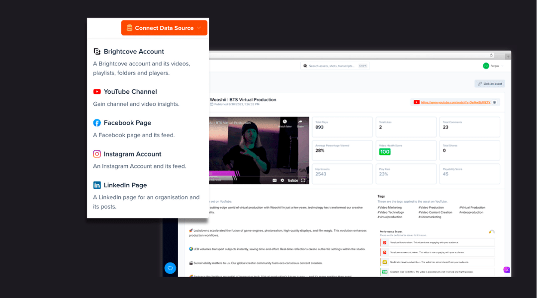Image resolution: width=537 pixels, height=298 pixels.
Task: Click the green Fergus avatar
Action: point(486,66)
